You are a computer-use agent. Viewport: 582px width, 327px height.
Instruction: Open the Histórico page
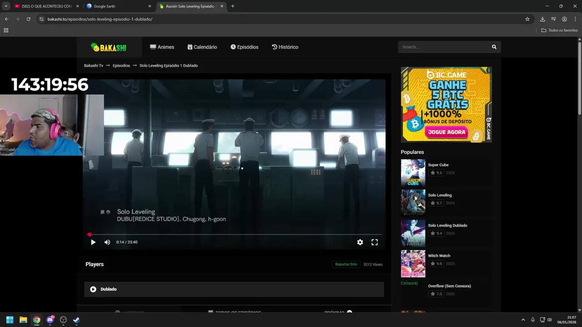point(285,47)
